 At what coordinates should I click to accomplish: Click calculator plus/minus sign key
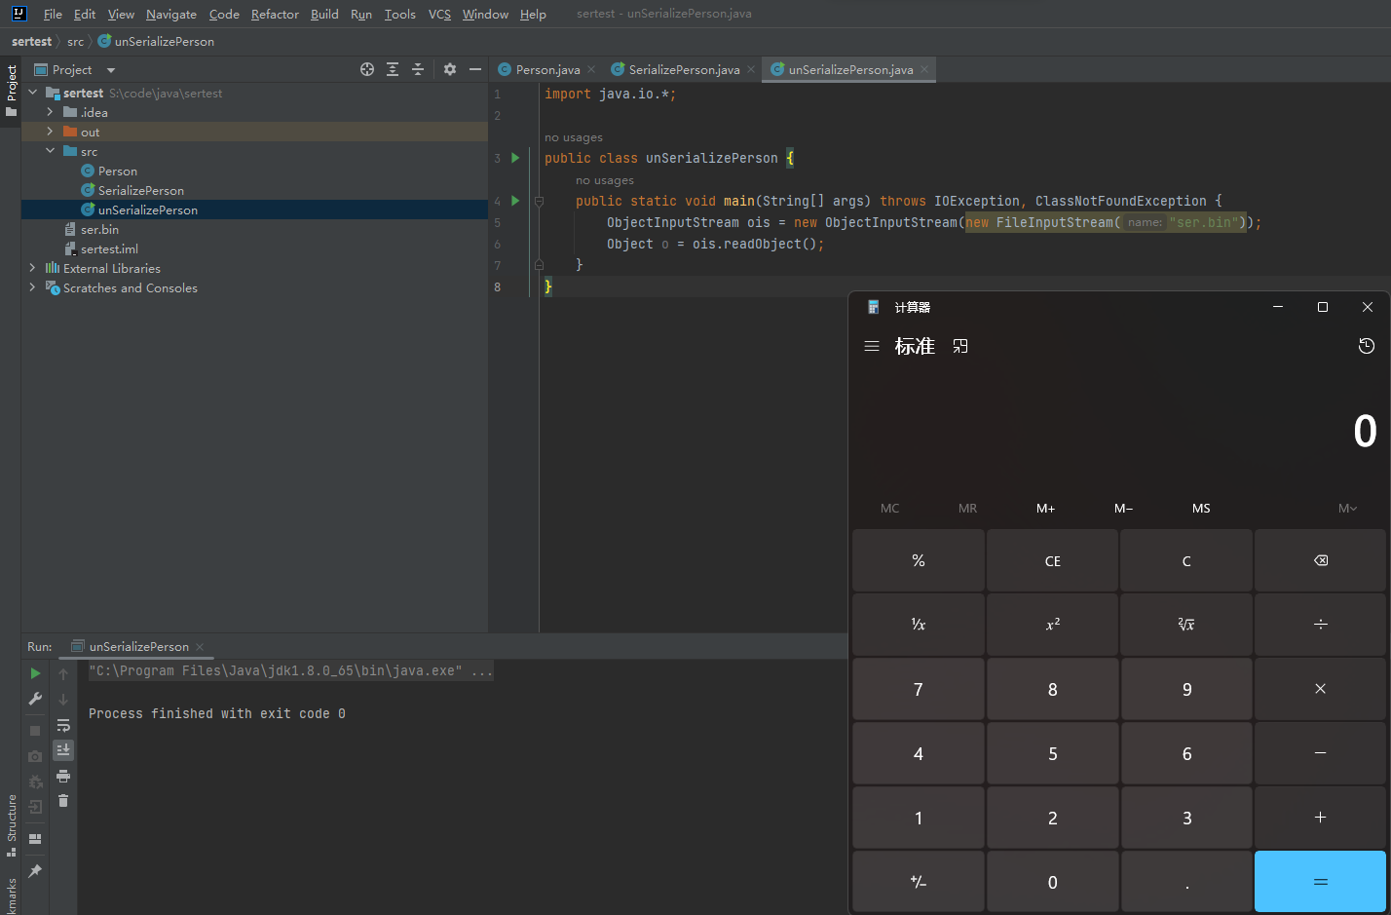(x=919, y=882)
